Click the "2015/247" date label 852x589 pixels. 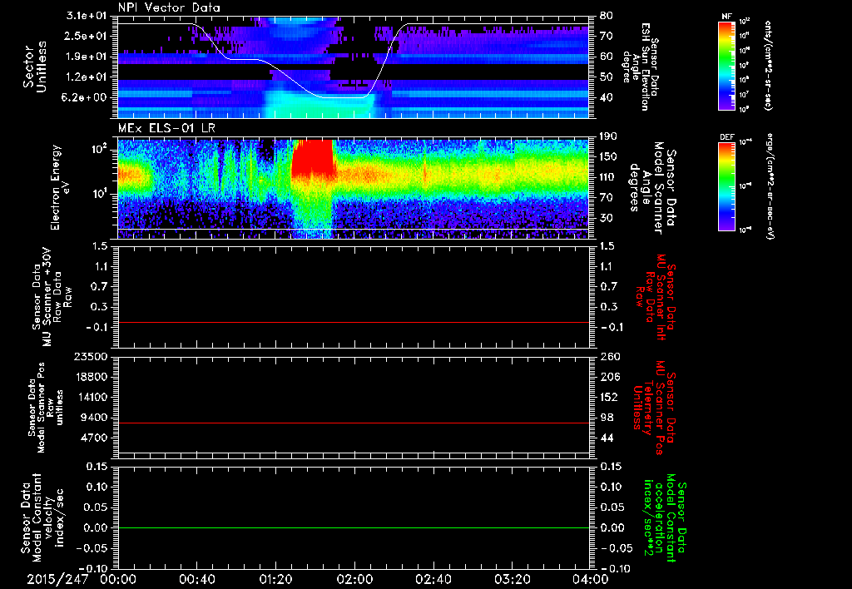pyautogui.click(x=57, y=579)
